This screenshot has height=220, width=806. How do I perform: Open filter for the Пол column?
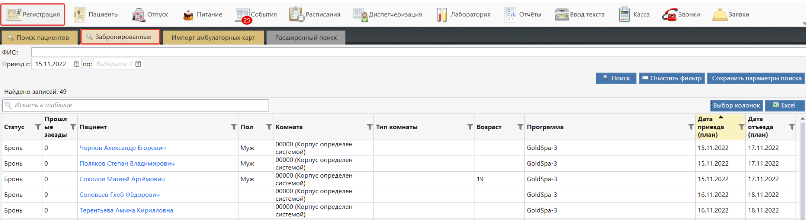(269, 127)
